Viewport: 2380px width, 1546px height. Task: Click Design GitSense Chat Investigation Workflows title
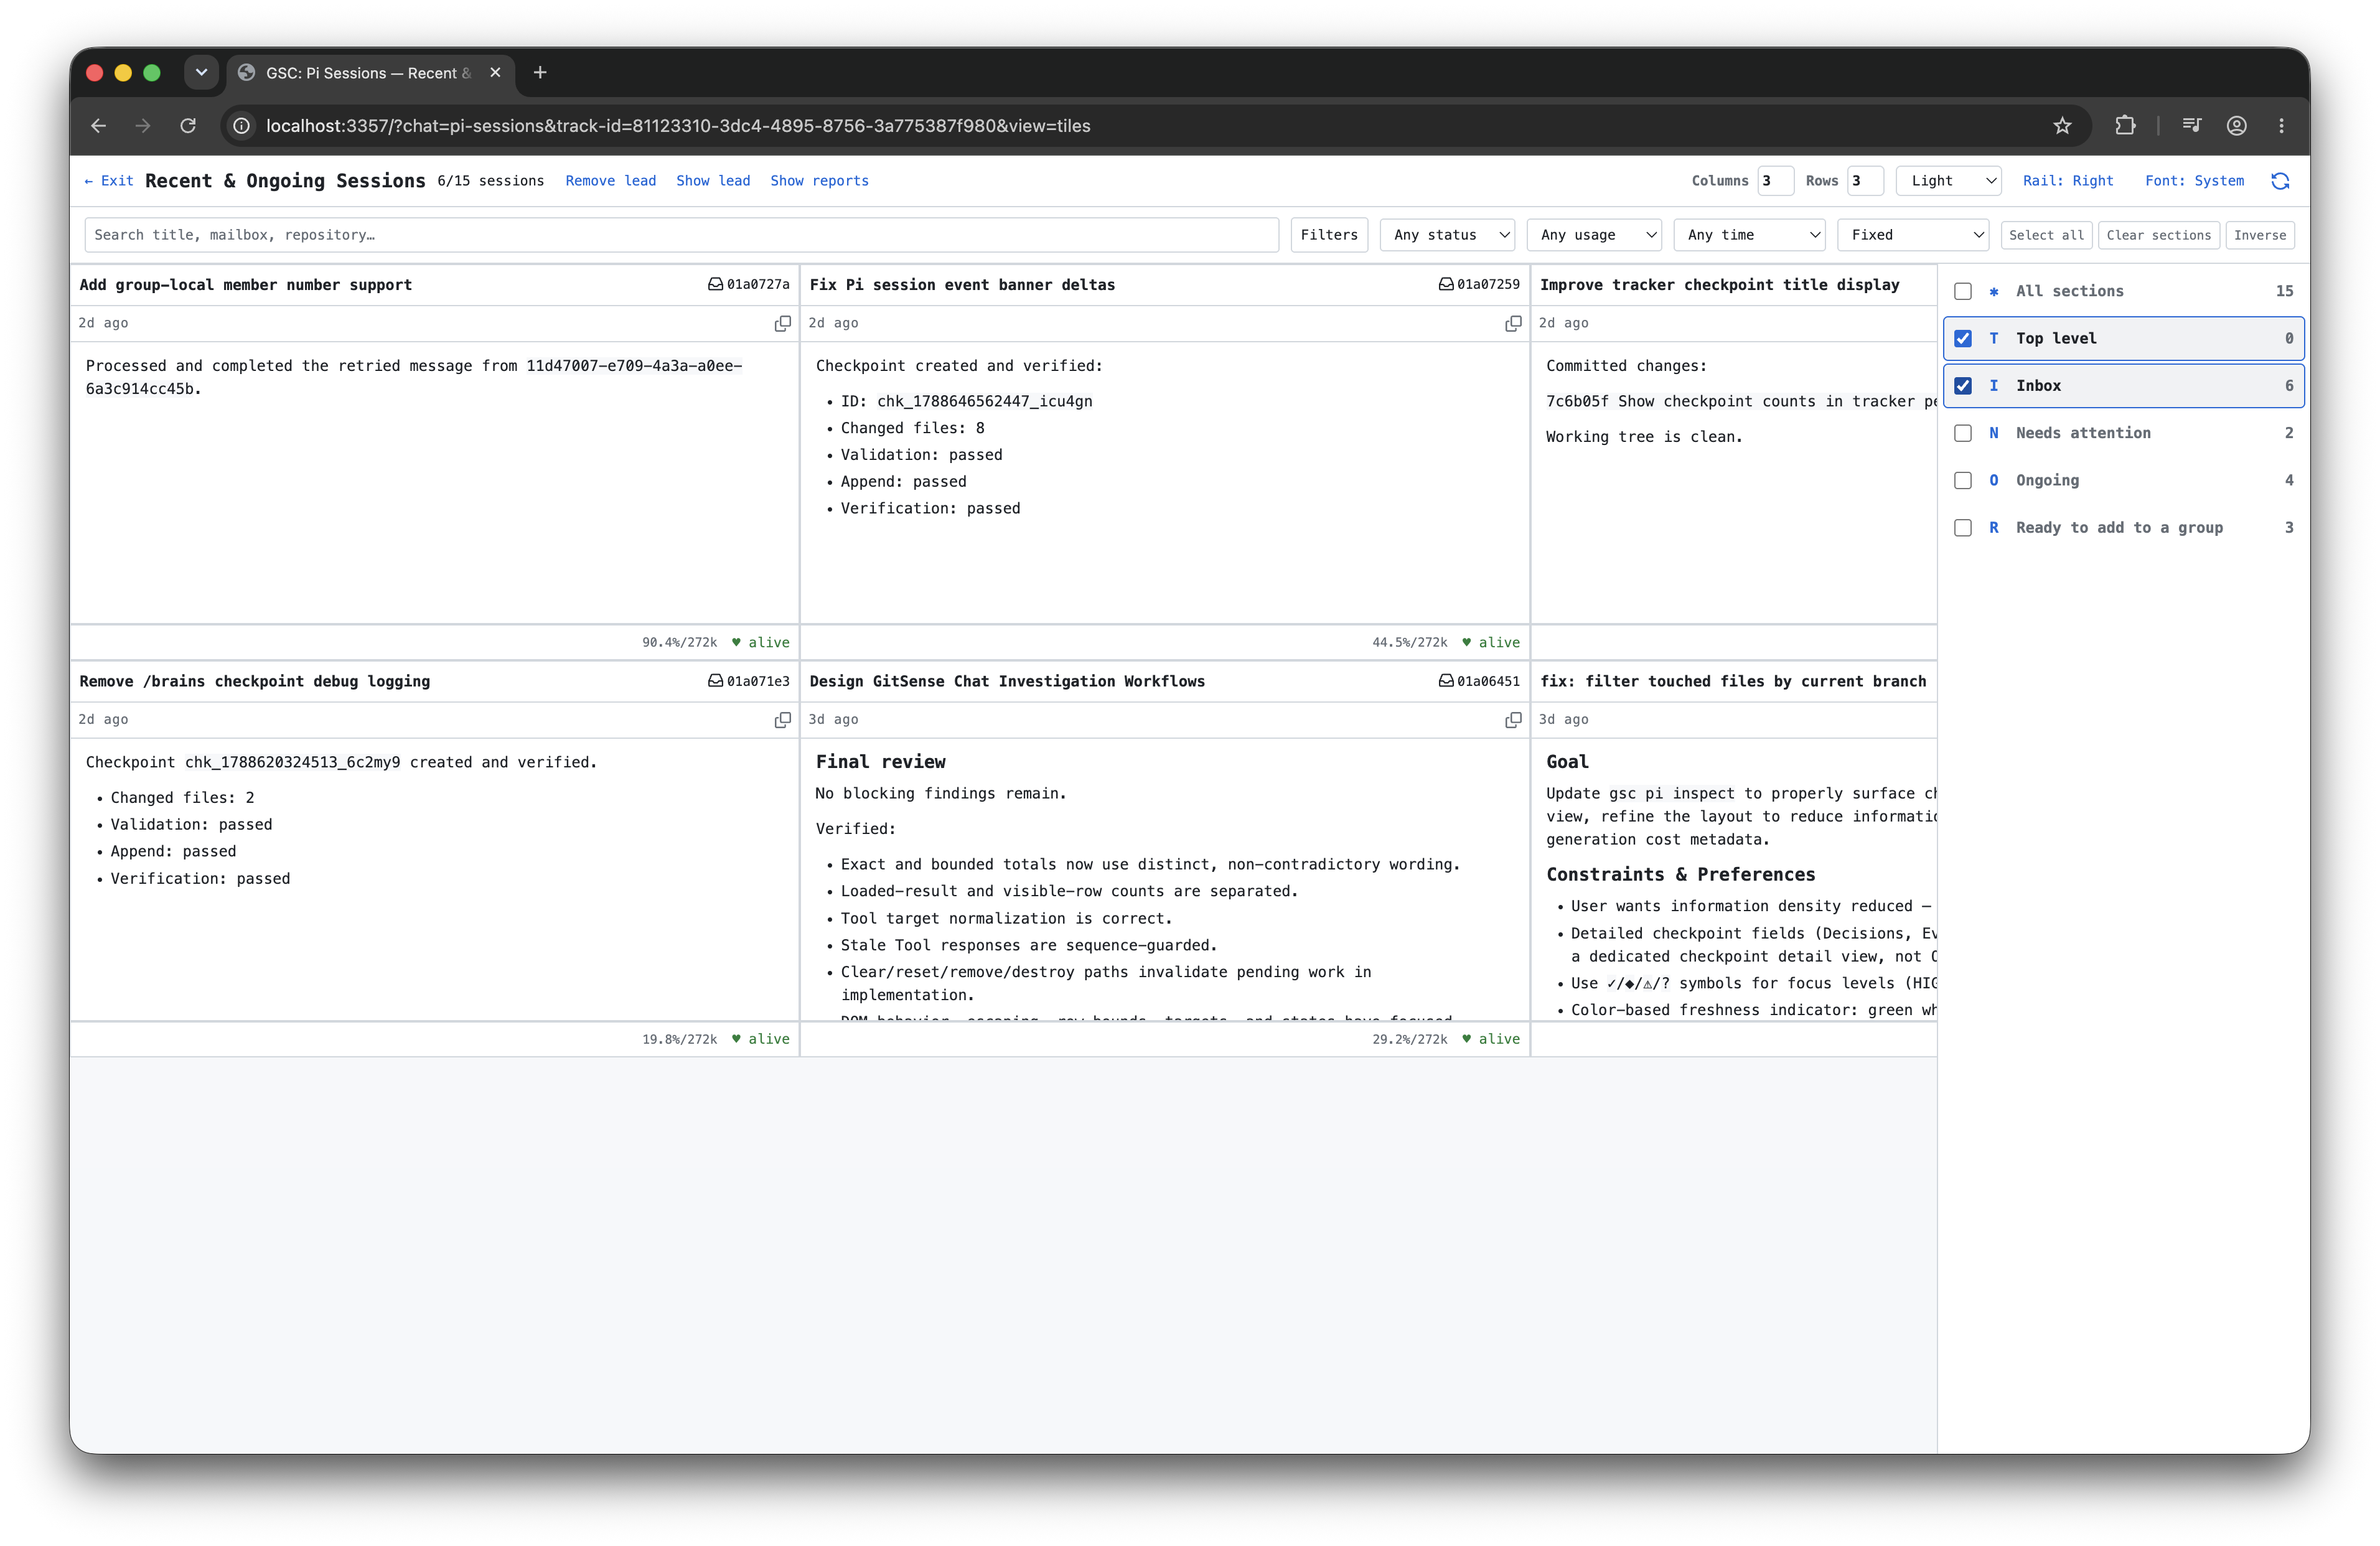pyautogui.click(x=1007, y=681)
